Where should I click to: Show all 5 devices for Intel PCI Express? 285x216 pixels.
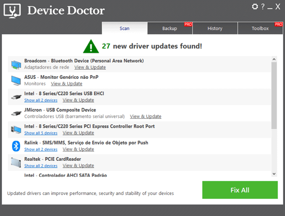tap(41, 133)
